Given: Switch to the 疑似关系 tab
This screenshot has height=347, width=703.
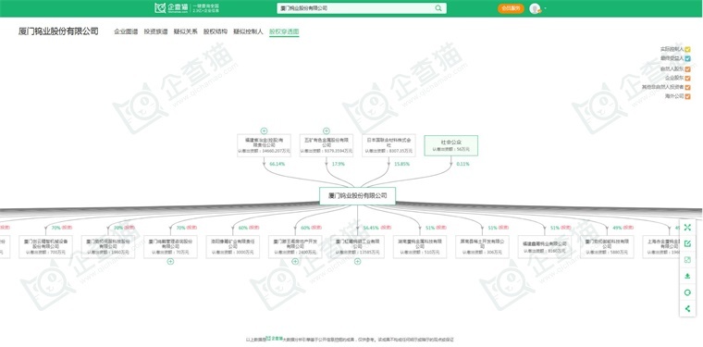Looking at the screenshot, I should coord(186,31).
